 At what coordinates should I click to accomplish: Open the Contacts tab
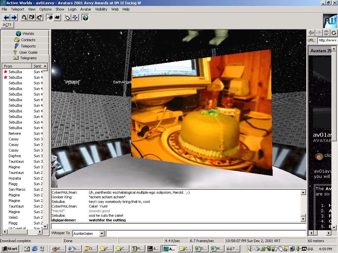pos(25,40)
